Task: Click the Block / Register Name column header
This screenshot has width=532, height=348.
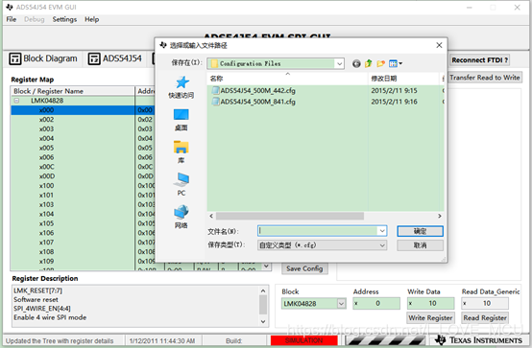Action: click(73, 91)
